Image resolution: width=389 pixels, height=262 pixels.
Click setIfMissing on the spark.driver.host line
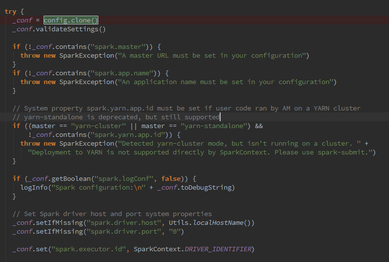click(x=59, y=223)
